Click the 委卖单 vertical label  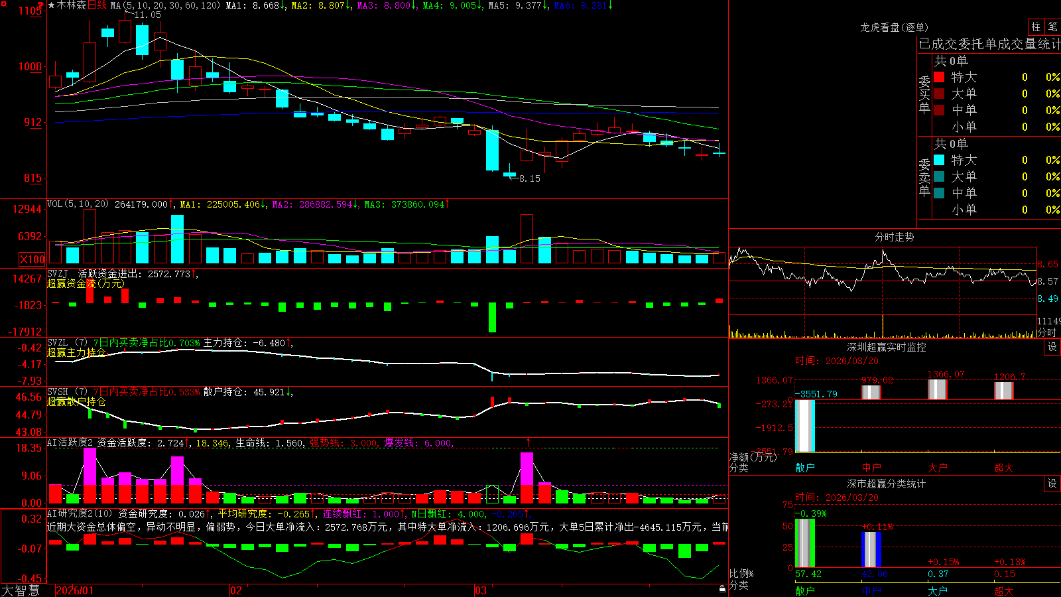(x=924, y=177)
